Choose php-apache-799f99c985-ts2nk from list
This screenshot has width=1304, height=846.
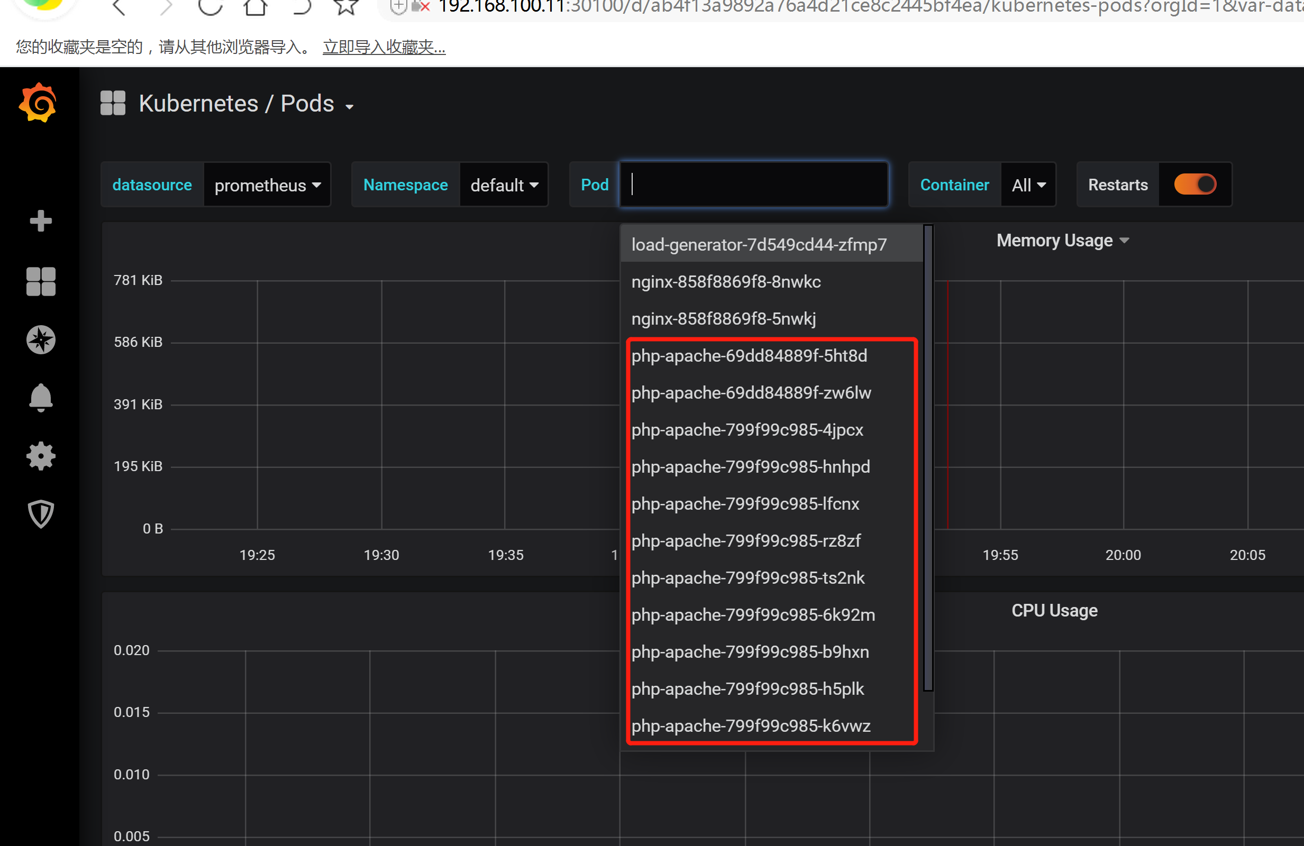coord(771,577)
